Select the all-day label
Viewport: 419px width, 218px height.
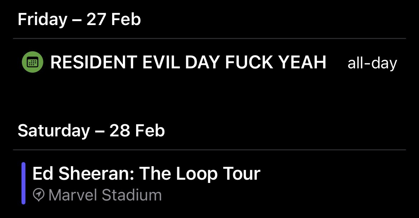[372, 63]
